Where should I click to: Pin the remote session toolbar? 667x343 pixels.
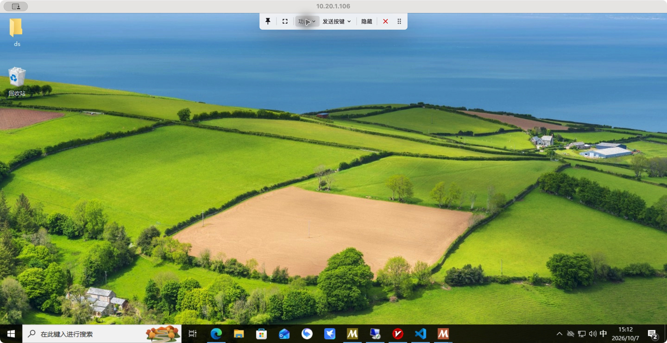pos(268,21)
